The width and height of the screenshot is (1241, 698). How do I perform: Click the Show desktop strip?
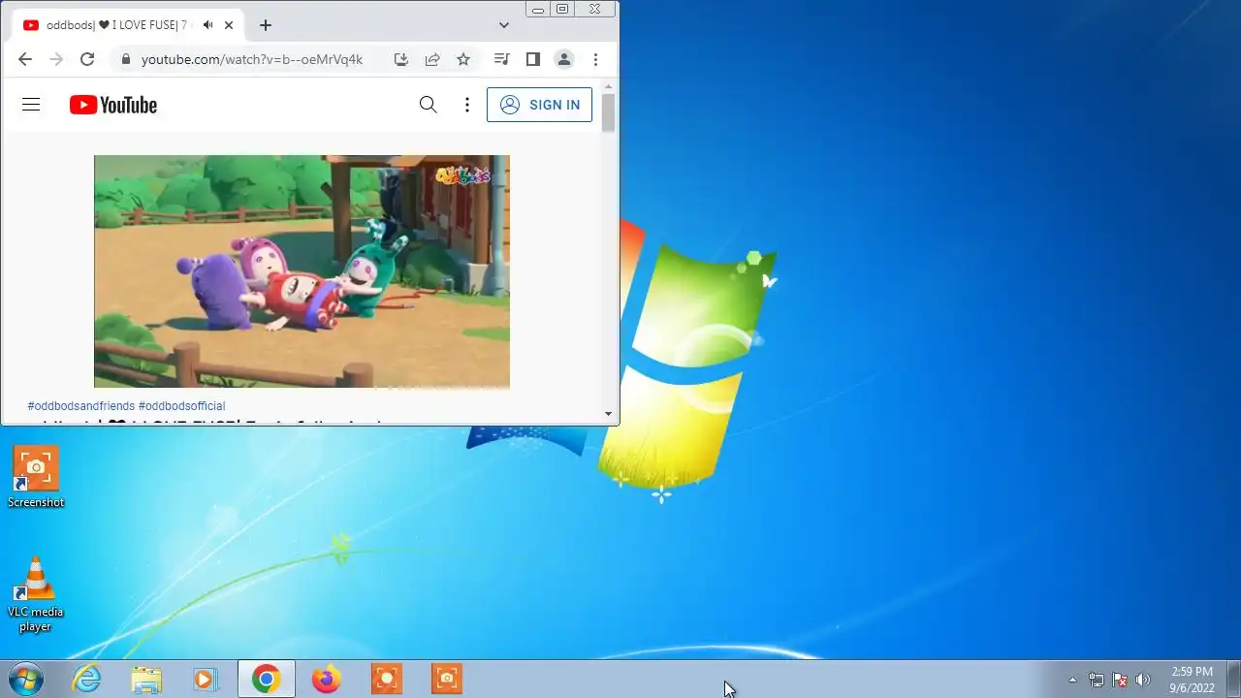click(x=1233, y=679)
